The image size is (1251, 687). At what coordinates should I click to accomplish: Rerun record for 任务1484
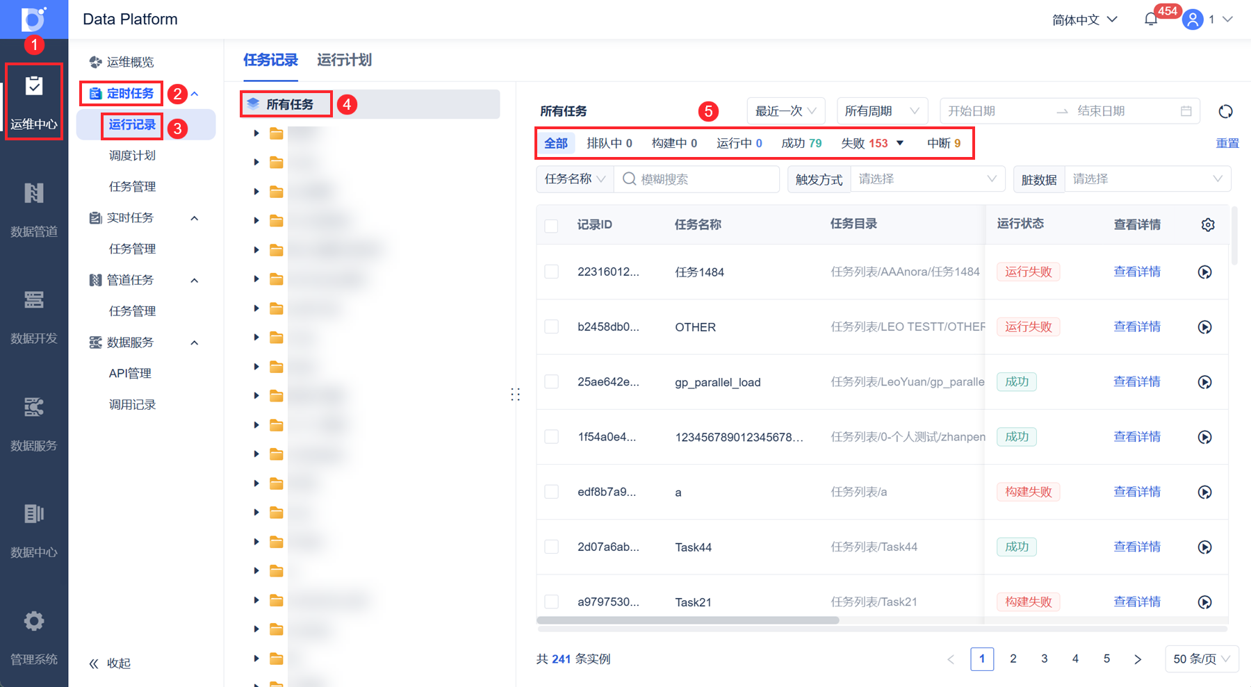tap(1205, 272)
